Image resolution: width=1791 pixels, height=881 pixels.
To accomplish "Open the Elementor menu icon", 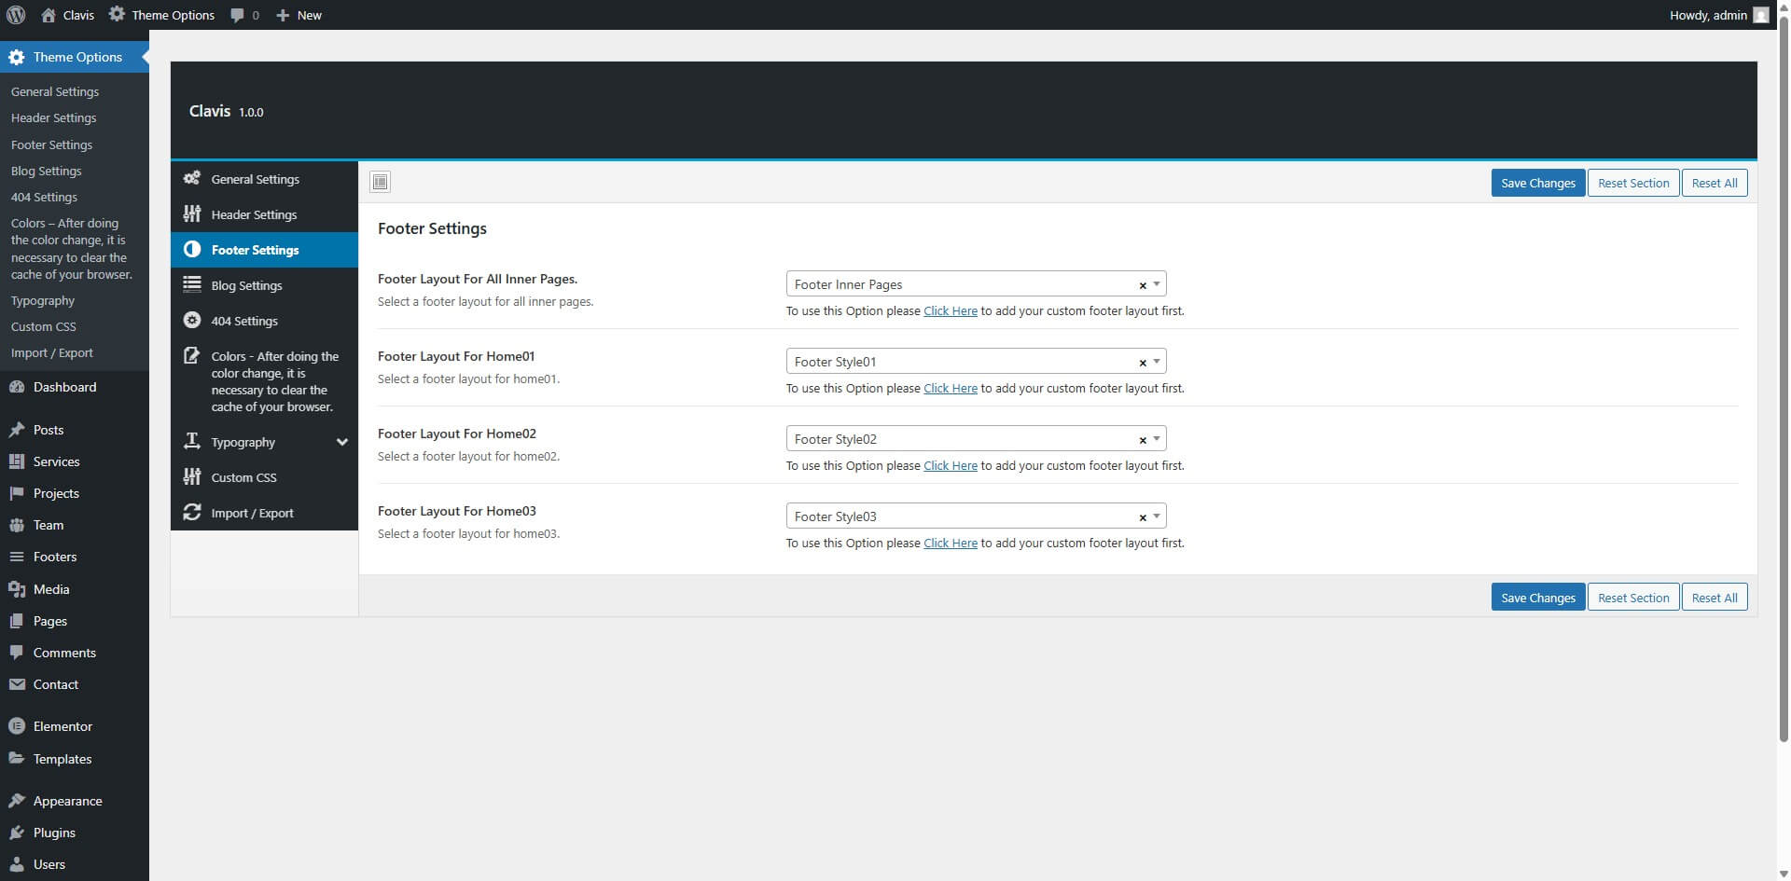I will tap(17, 726).
